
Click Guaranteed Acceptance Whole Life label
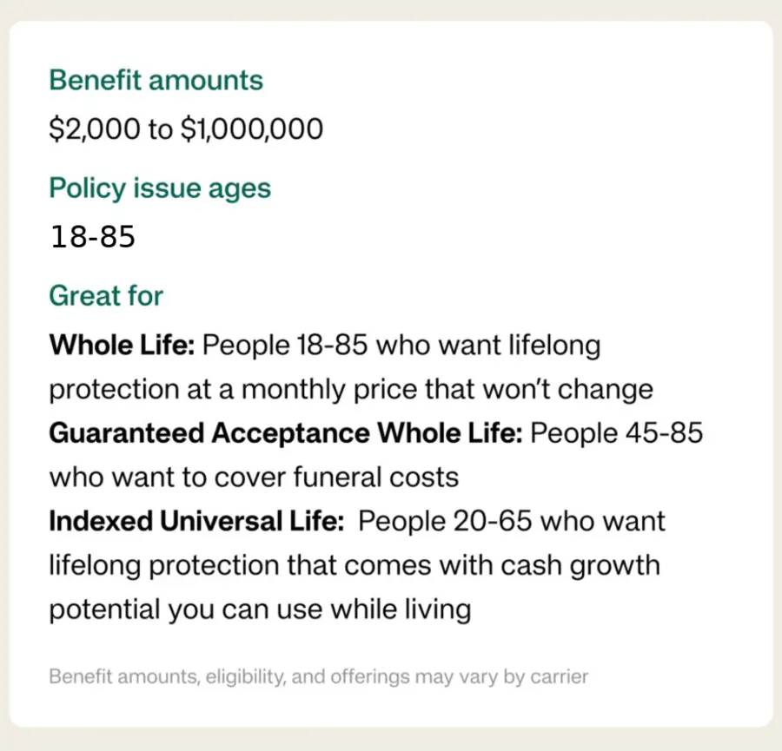pyautogui.click(x=286, y=432)
